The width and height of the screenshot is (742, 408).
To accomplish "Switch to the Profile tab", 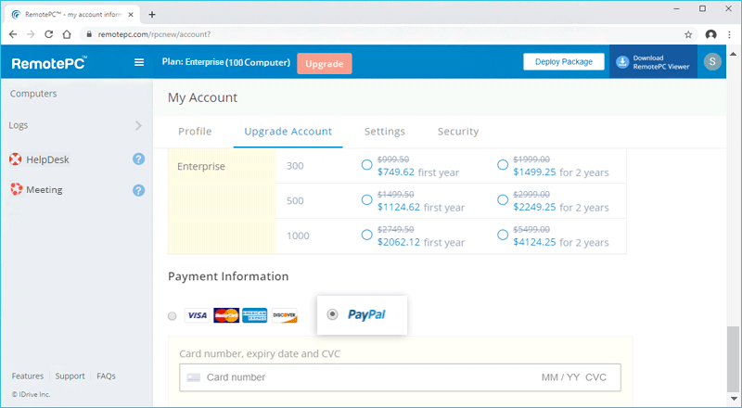I will click(x=195, y=132).
